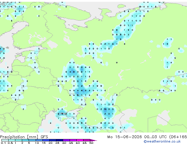Open the weatheronline.co.uk link
Screen dimensions: 187x144
tap(162, 141)
